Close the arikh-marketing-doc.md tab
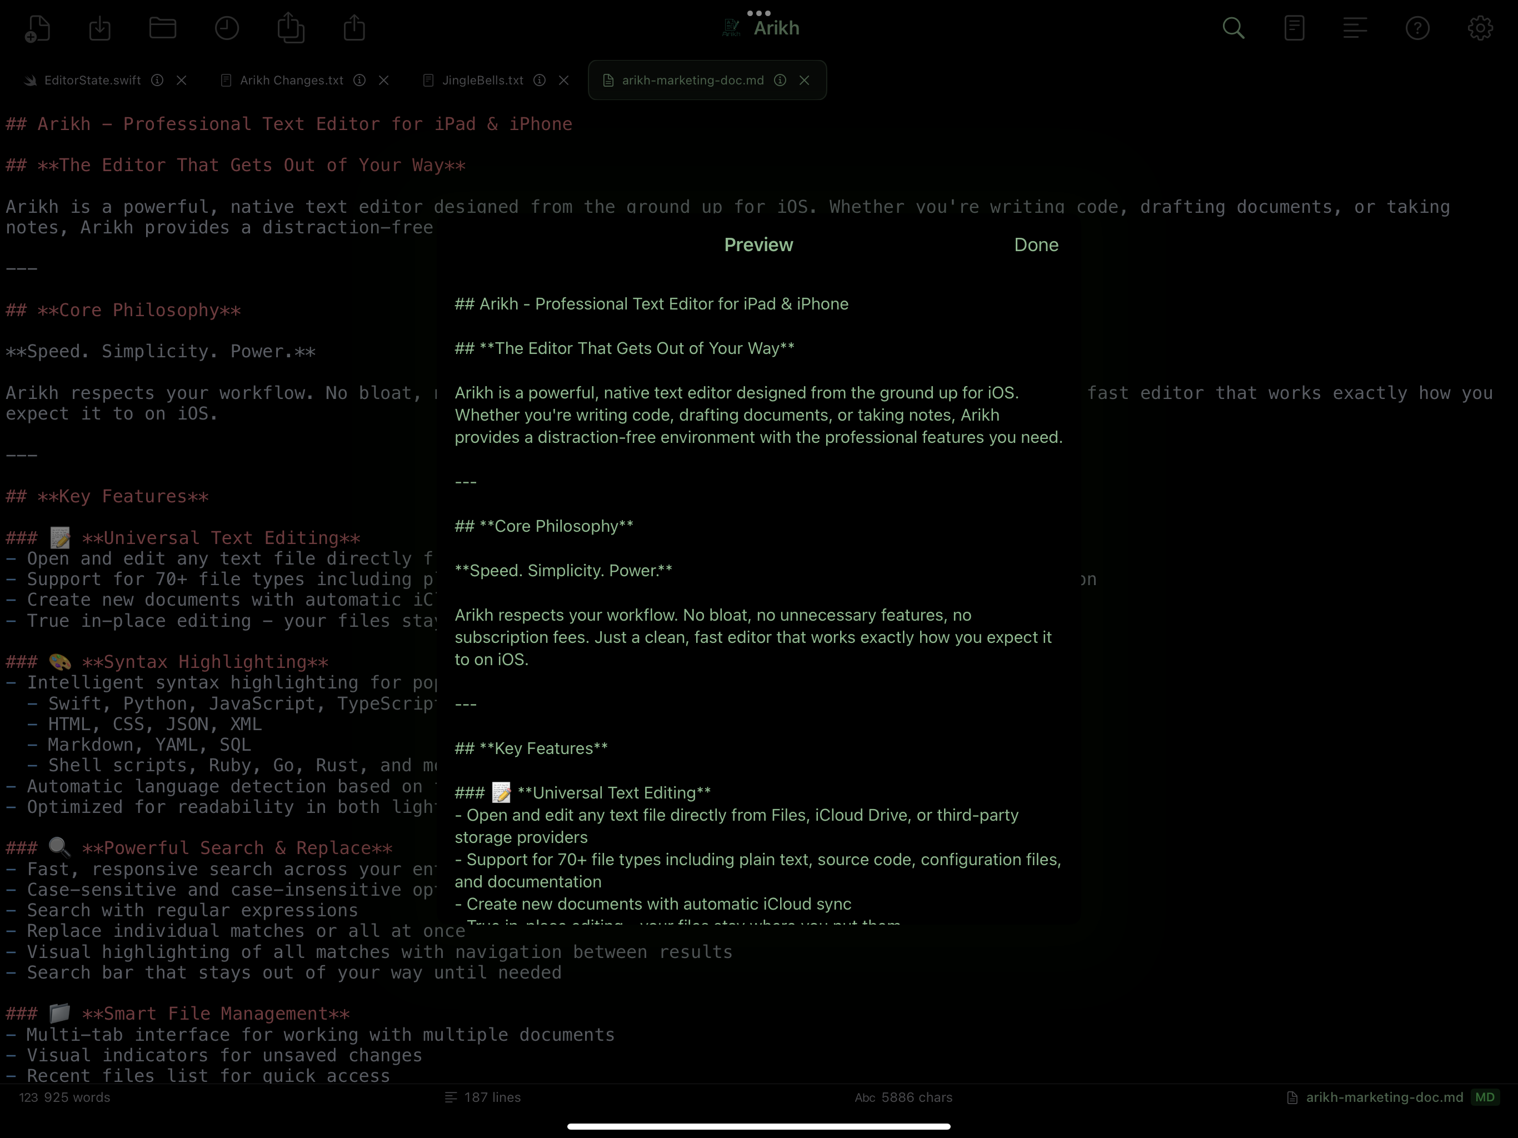The image size is (1518, 1138). [805, 81]
